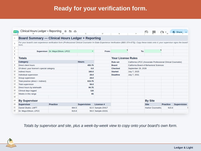This screenshot has width=201, height=151.
Task: Open the Supervisor dropdown arrow
Action: [x=92, y=51]
